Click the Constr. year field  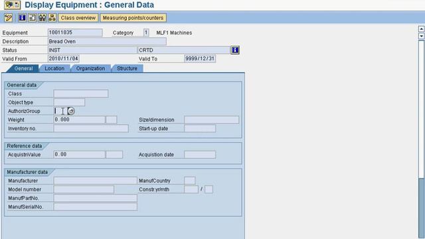[191, 189]
